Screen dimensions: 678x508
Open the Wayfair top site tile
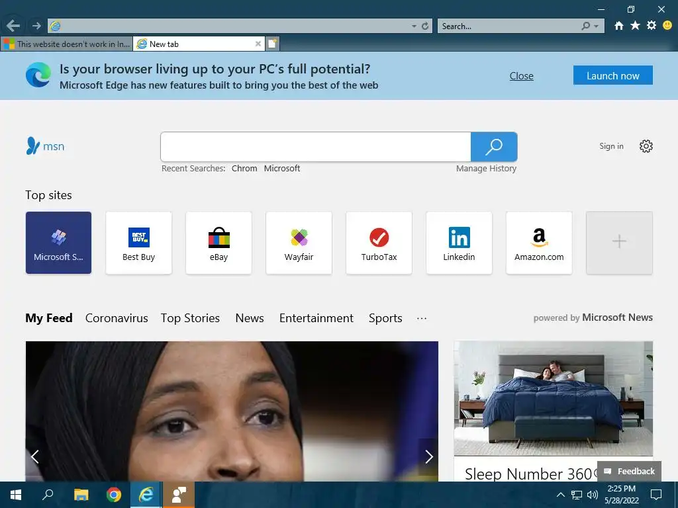[299, 243]
